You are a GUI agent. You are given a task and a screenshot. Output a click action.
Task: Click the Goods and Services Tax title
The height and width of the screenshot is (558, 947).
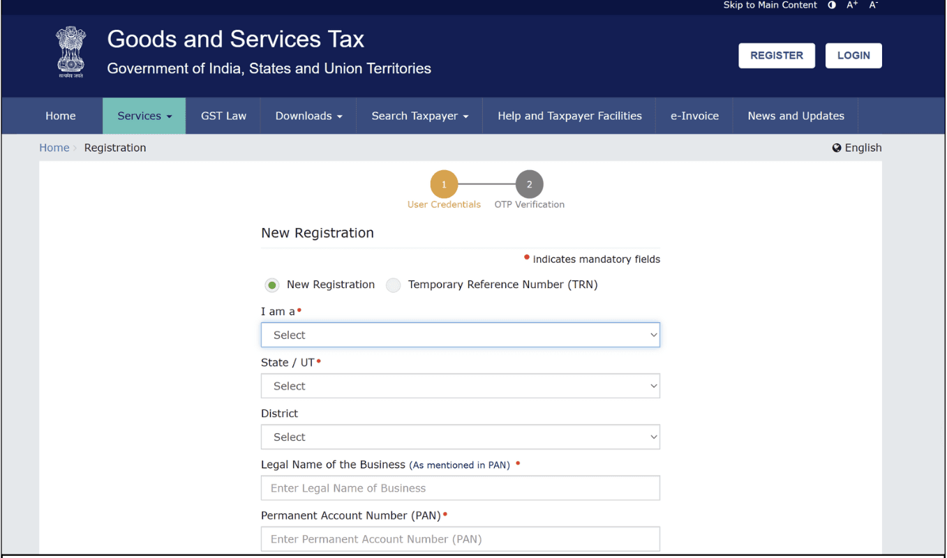coord(236,39)
